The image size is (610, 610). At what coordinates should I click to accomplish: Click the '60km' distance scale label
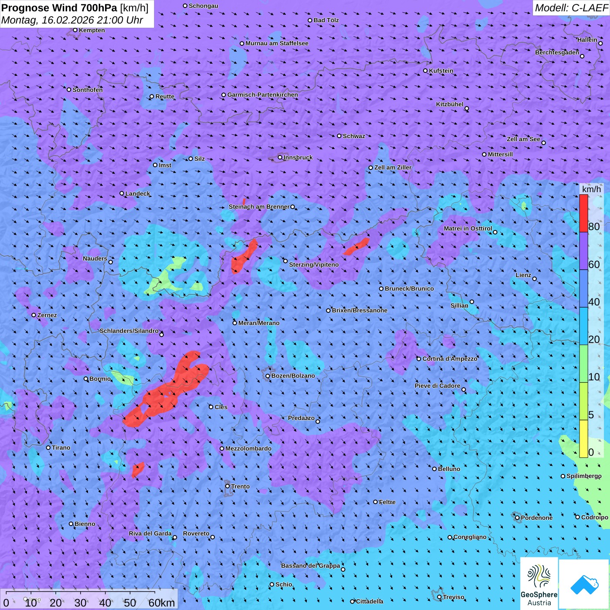point(162,603)
